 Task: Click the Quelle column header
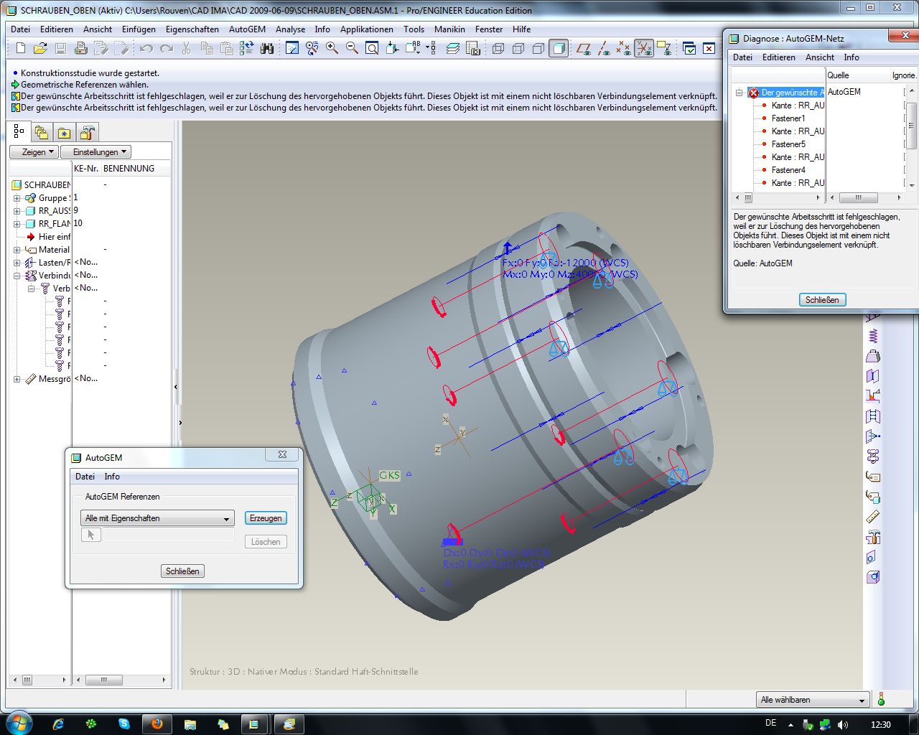click(857, 75)
